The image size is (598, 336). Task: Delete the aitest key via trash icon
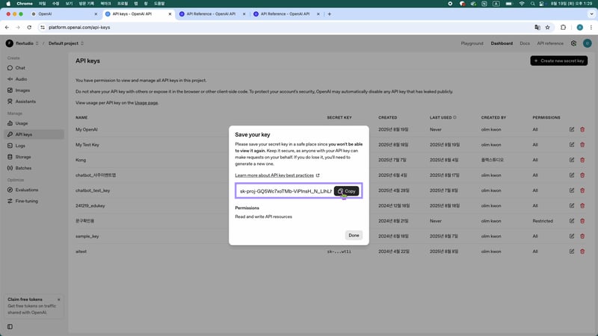(582, 252)
